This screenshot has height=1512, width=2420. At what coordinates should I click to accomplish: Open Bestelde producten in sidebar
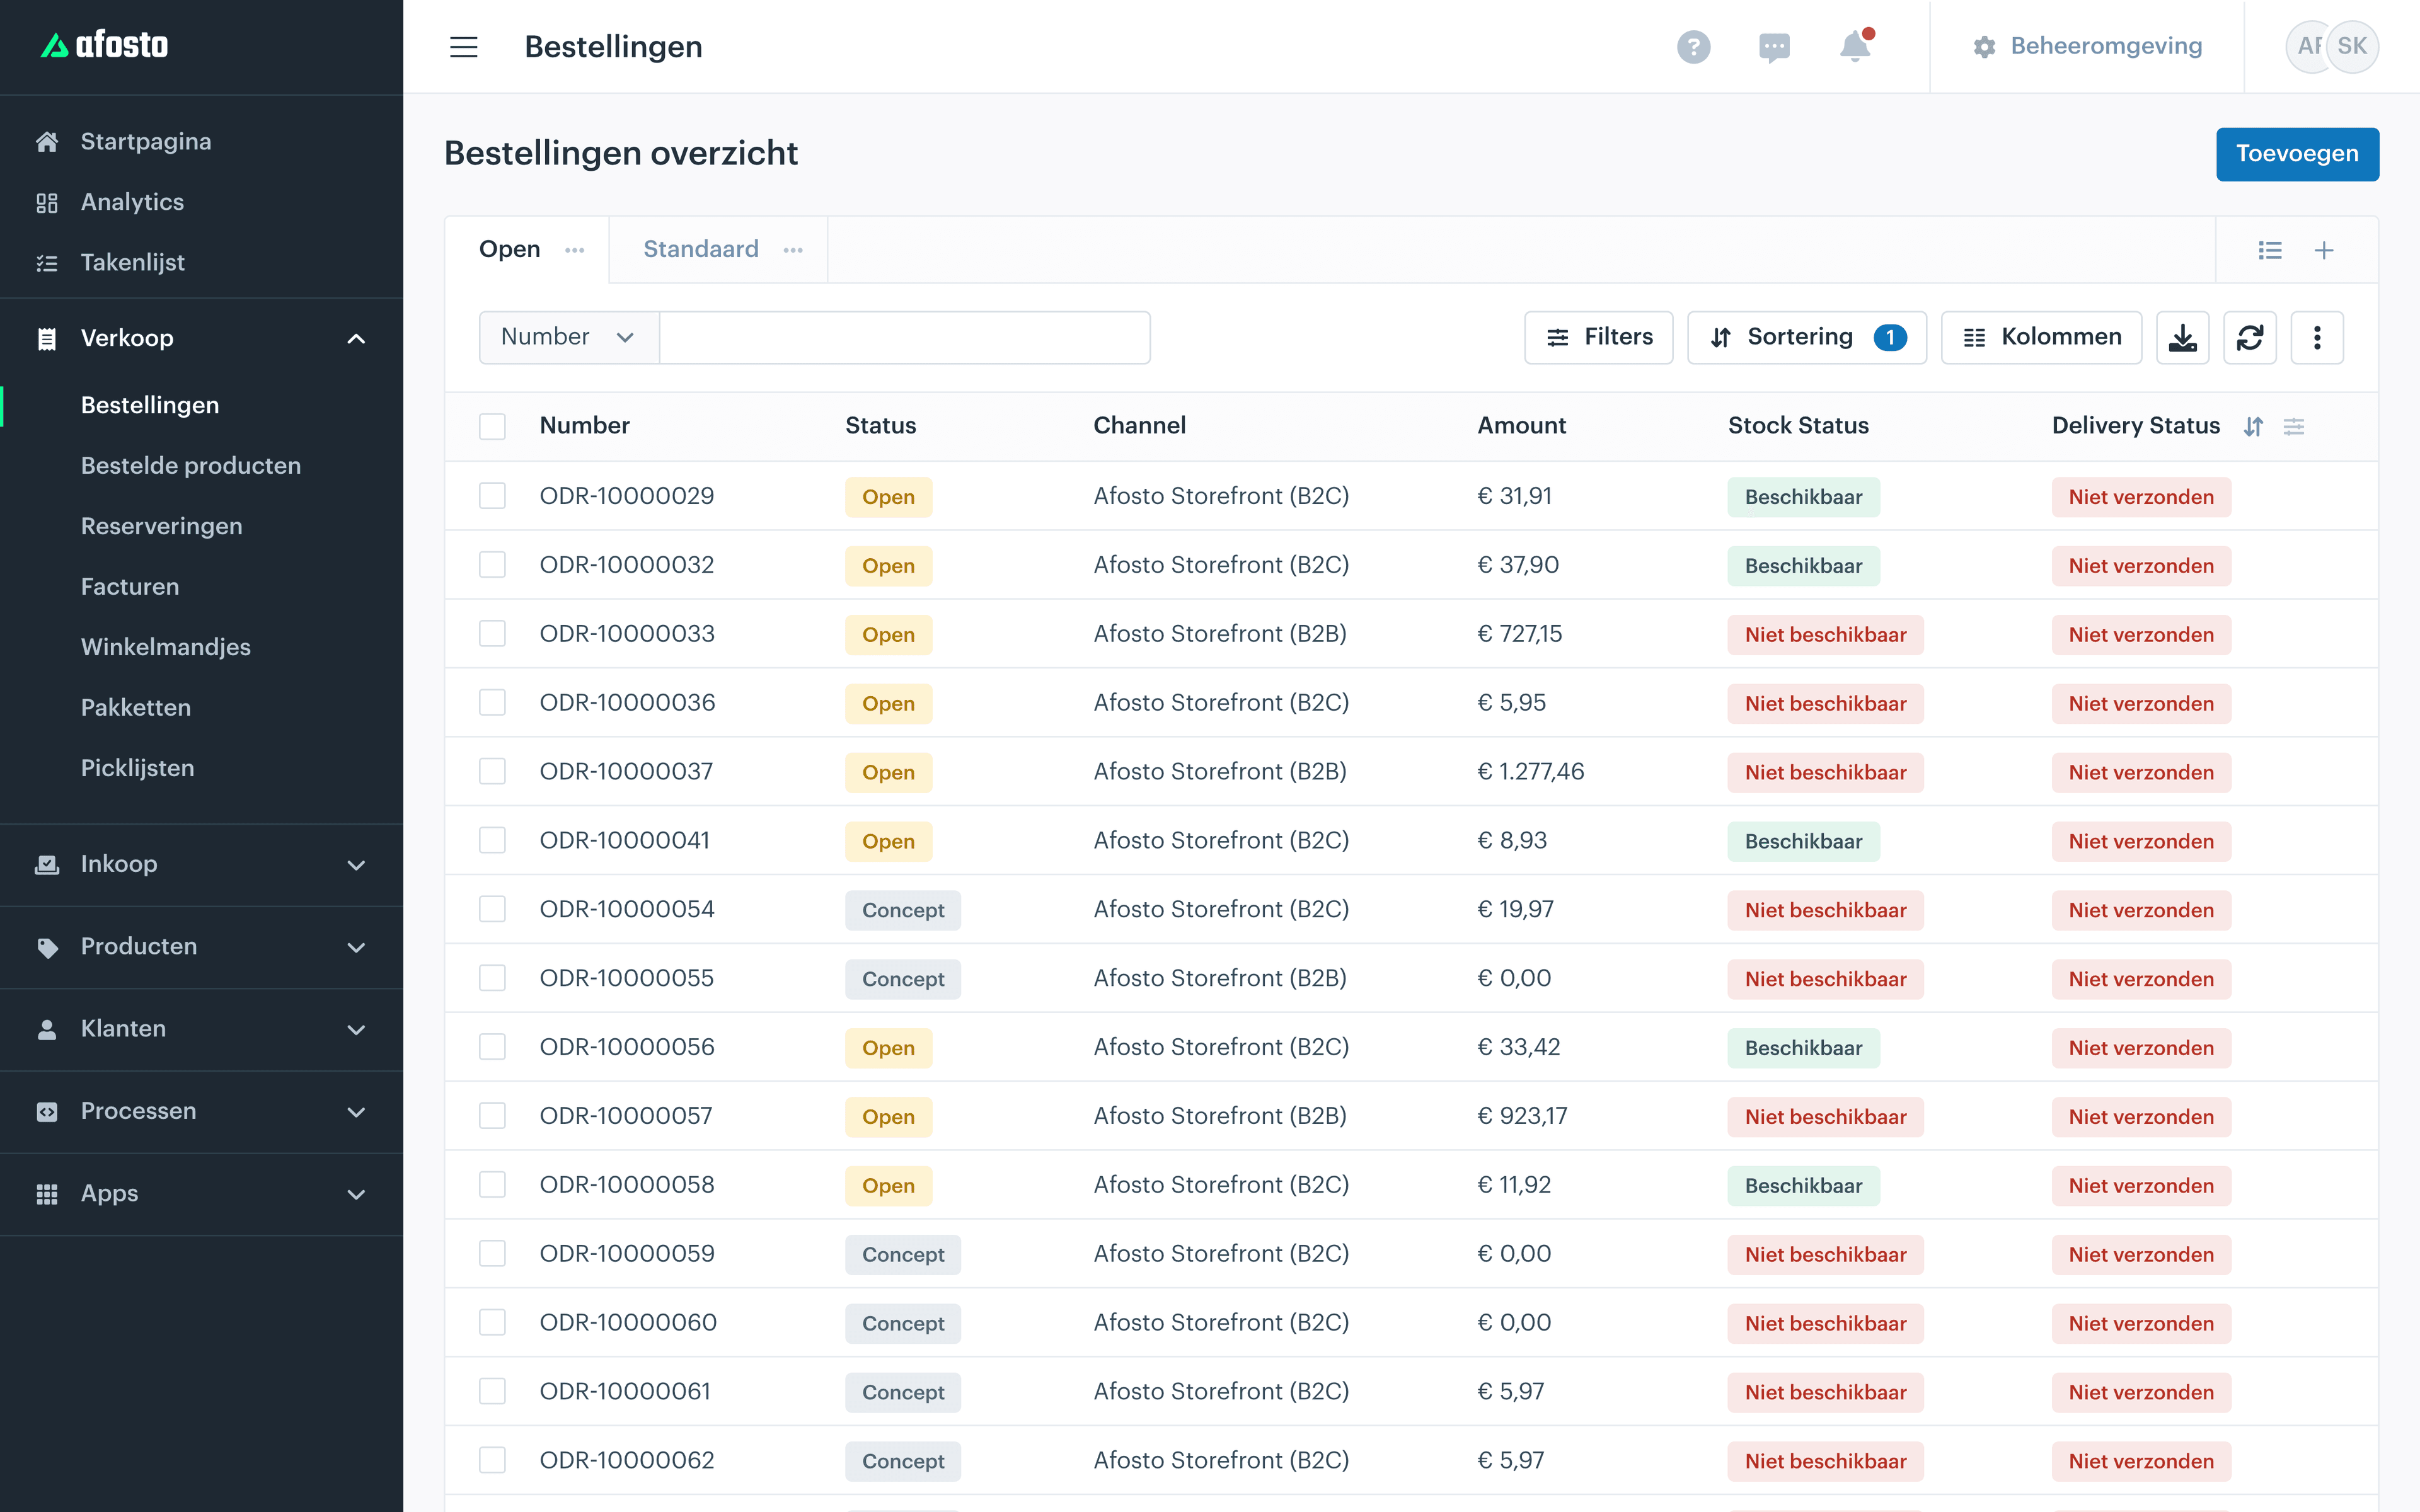click(x=191, y=466)
